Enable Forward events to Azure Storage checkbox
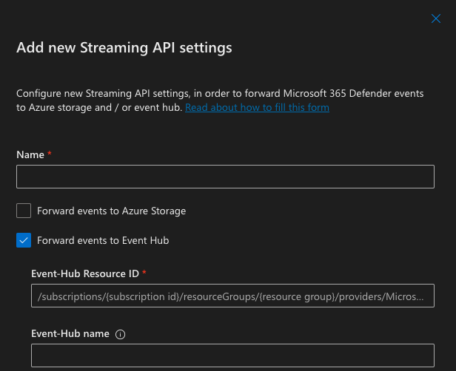The height and width of the screenshot is (371, 456). tap(24, 211)
